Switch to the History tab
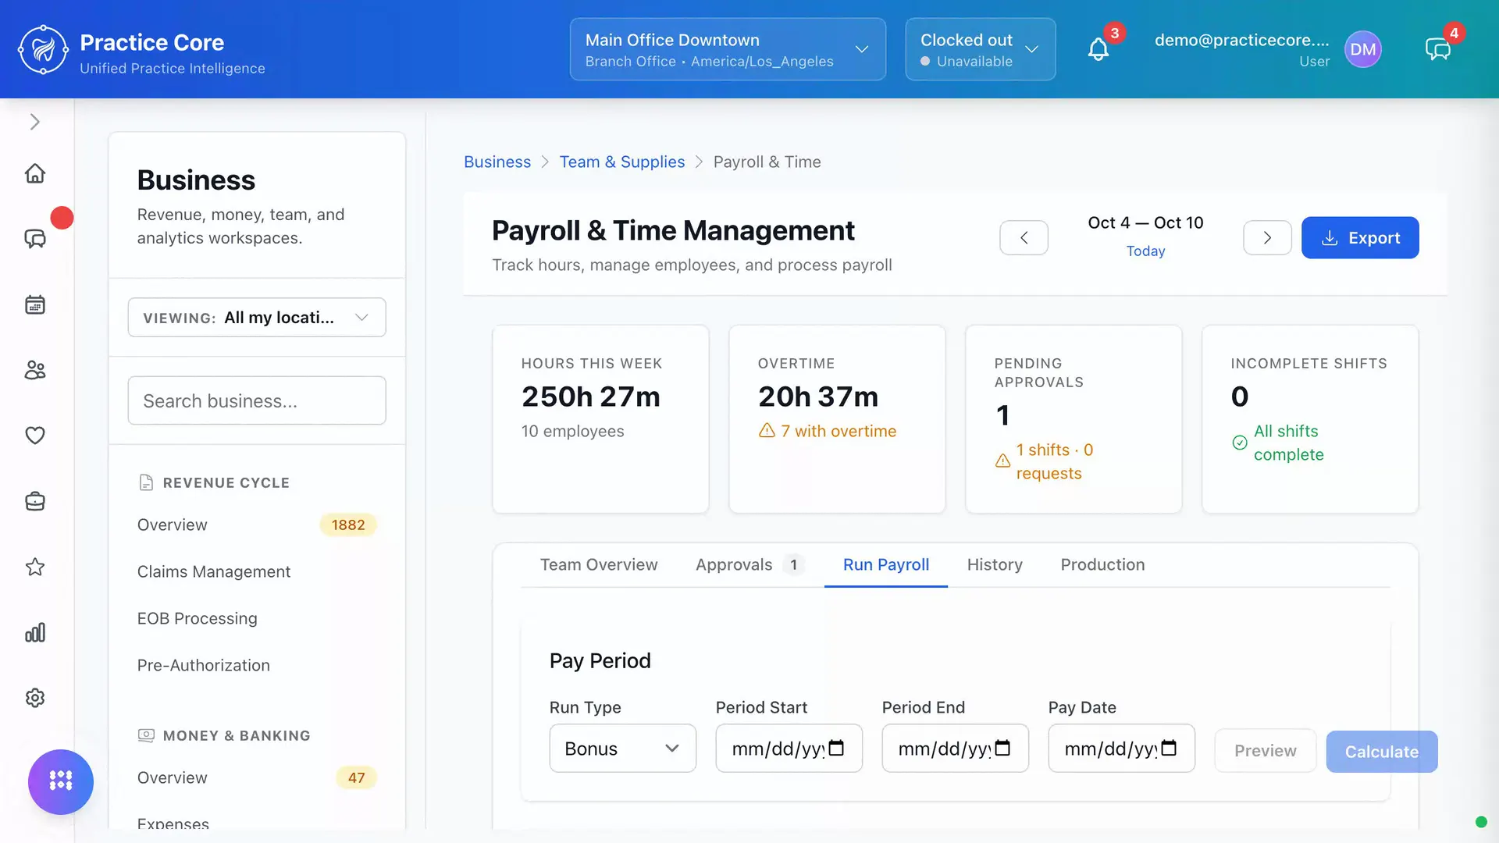 point(995,564)
